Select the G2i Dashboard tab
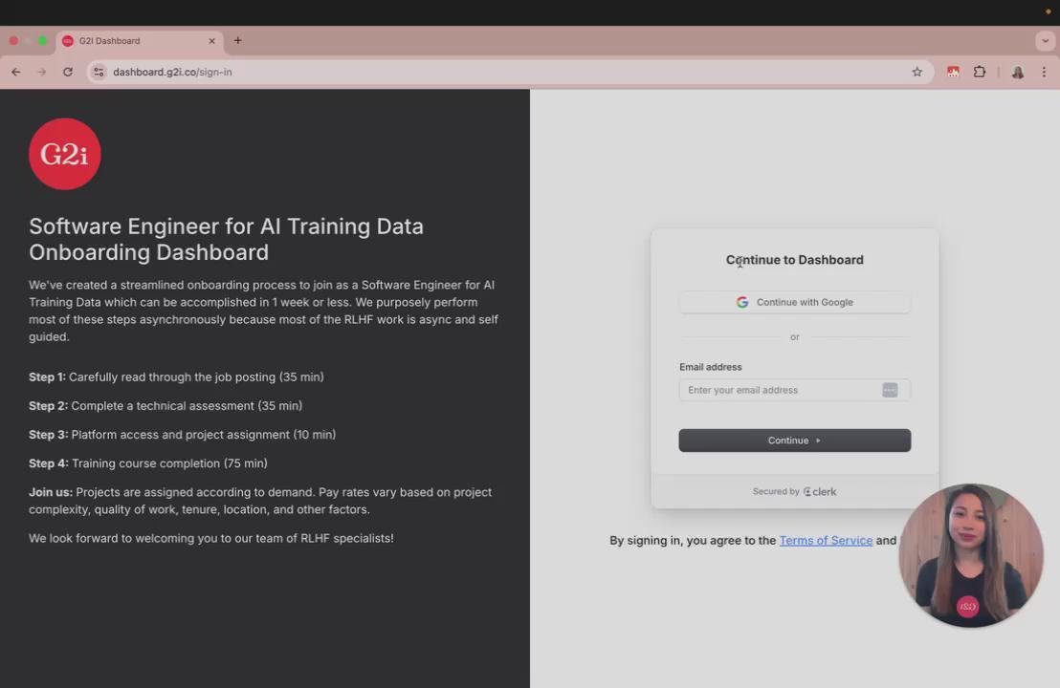 click(x=140, y=40)
